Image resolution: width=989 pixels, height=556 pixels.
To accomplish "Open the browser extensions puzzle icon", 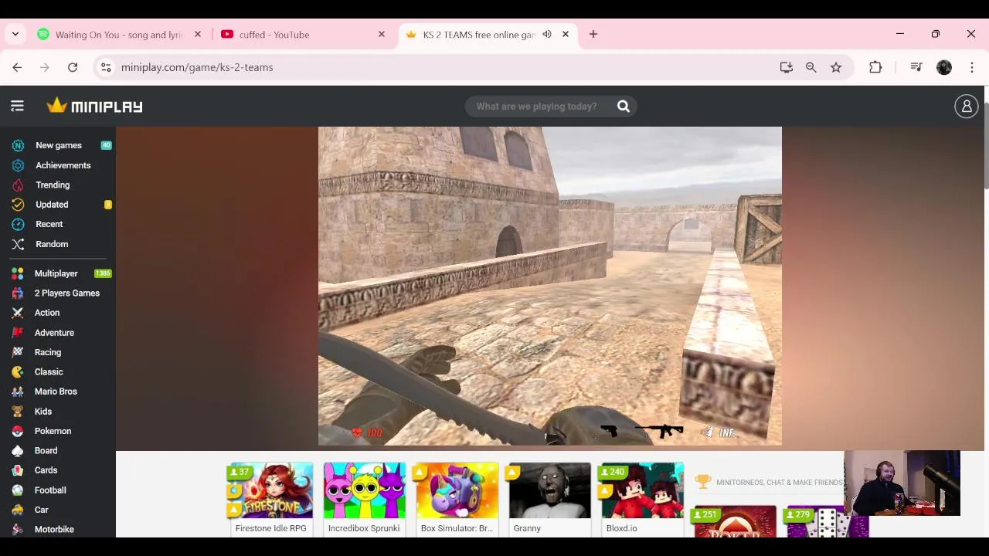I will coord(875,67).
